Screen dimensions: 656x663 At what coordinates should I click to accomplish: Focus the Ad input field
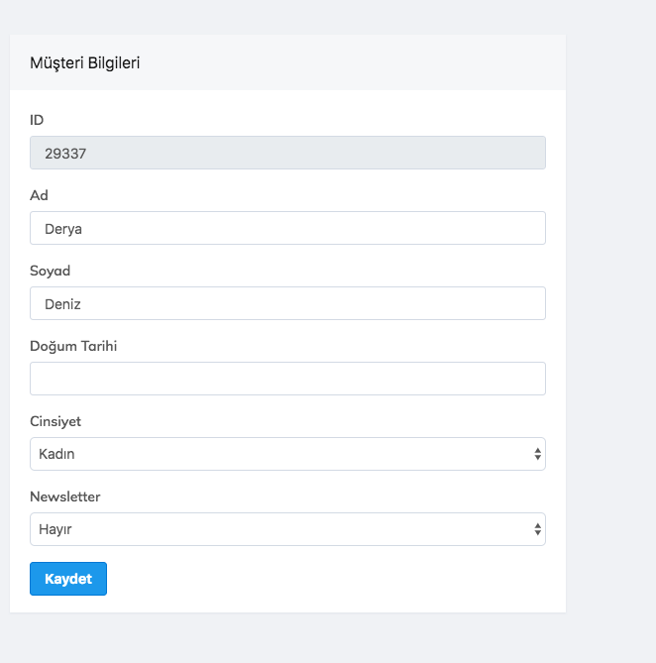tap(287, 228)
